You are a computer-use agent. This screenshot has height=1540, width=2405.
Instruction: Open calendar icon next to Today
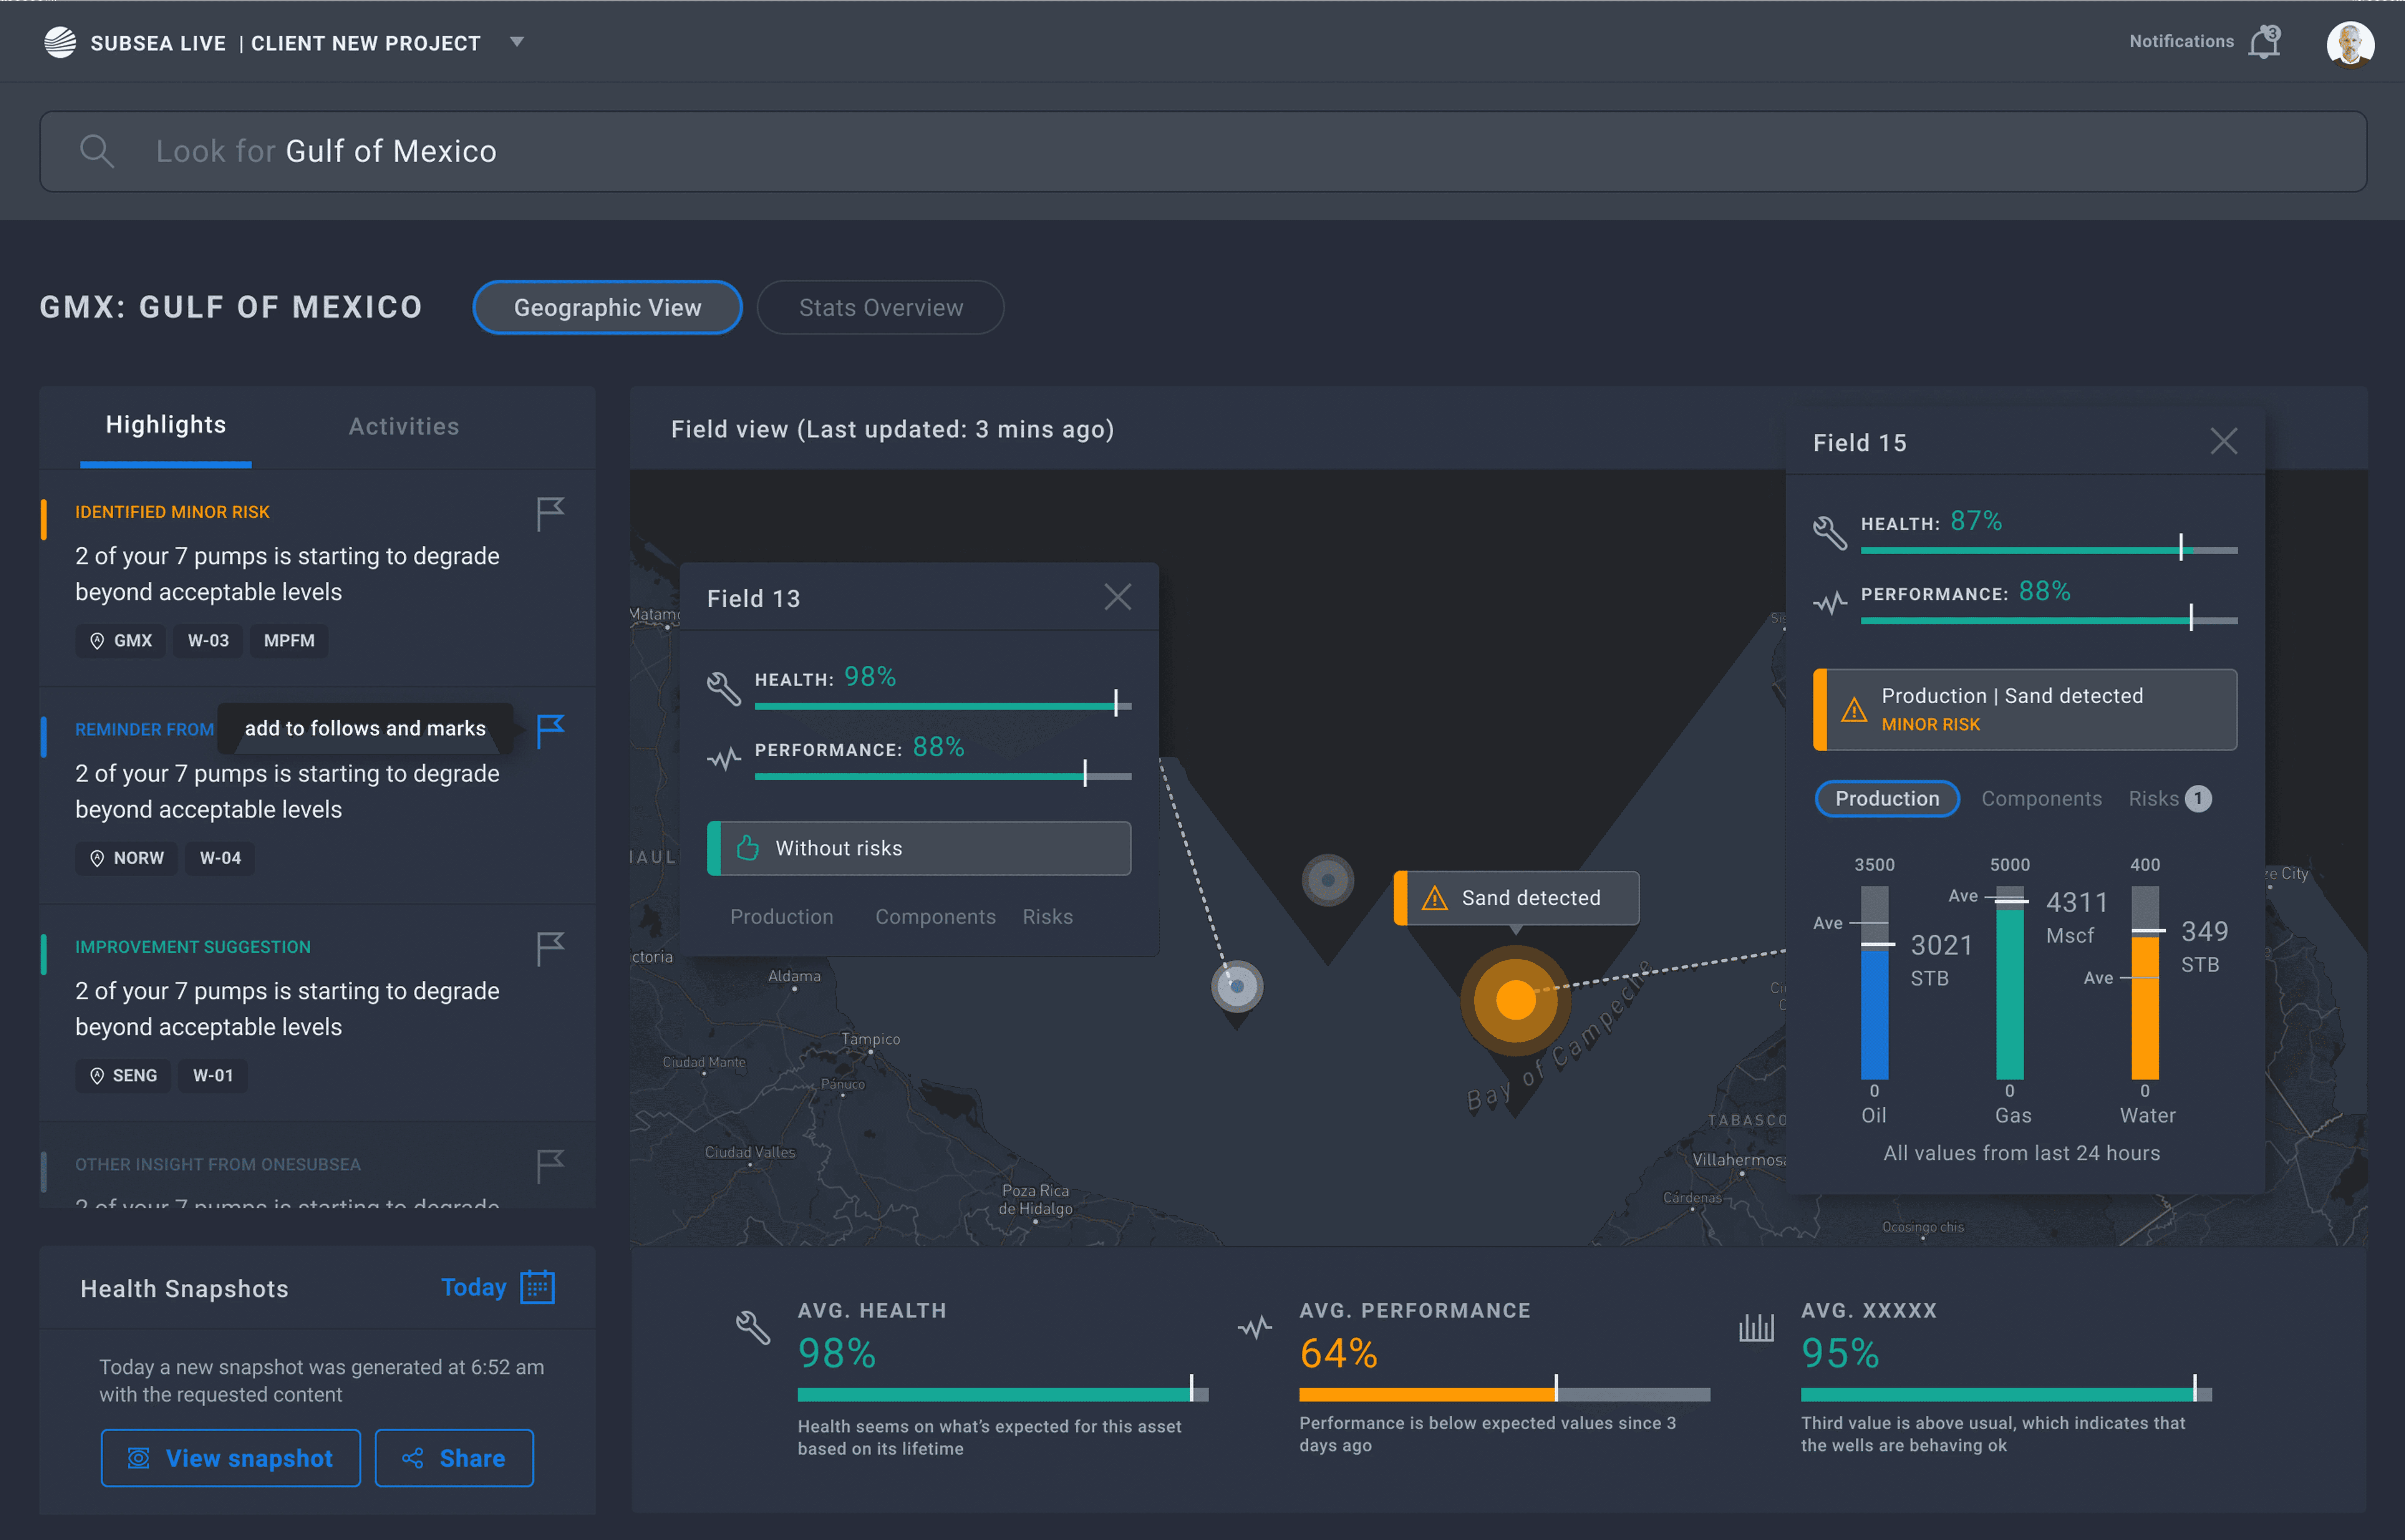coord(538,1287)
